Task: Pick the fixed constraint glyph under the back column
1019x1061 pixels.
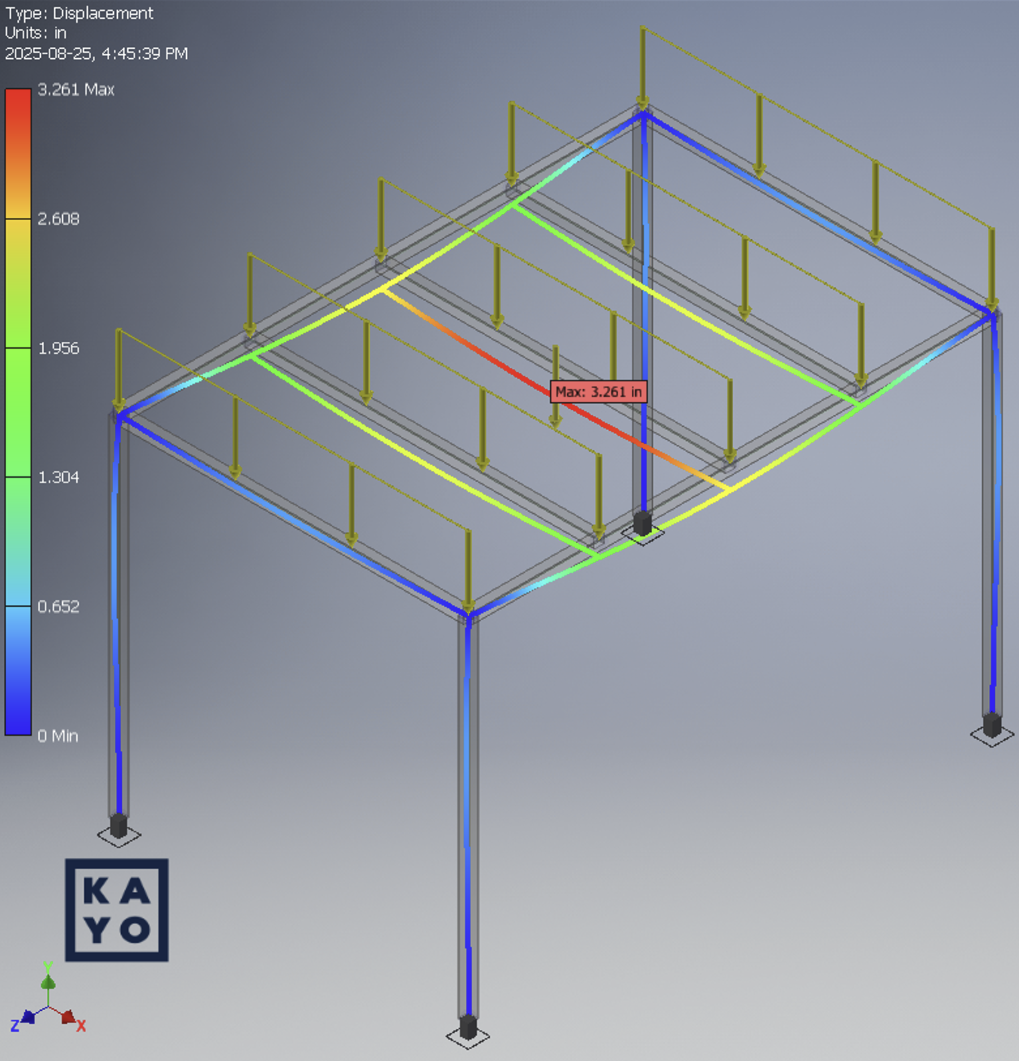Action: 643,528
